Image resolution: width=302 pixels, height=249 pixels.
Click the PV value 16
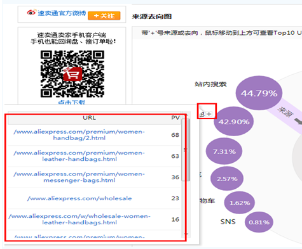tap(175, 219)
